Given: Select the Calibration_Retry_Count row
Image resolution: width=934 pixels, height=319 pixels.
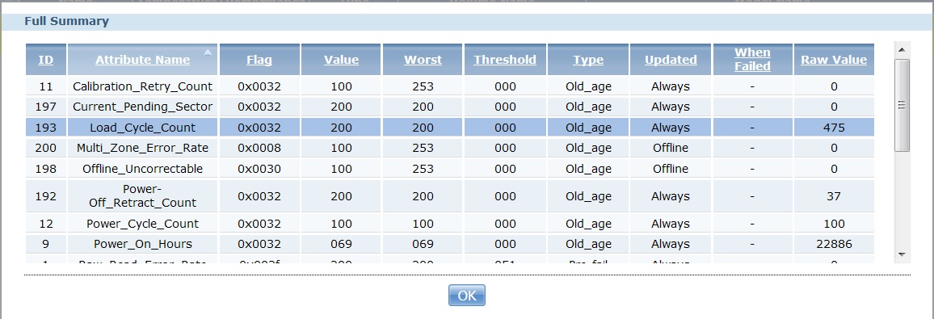Looking at the screenshot, I should click(x=450, y=86).
